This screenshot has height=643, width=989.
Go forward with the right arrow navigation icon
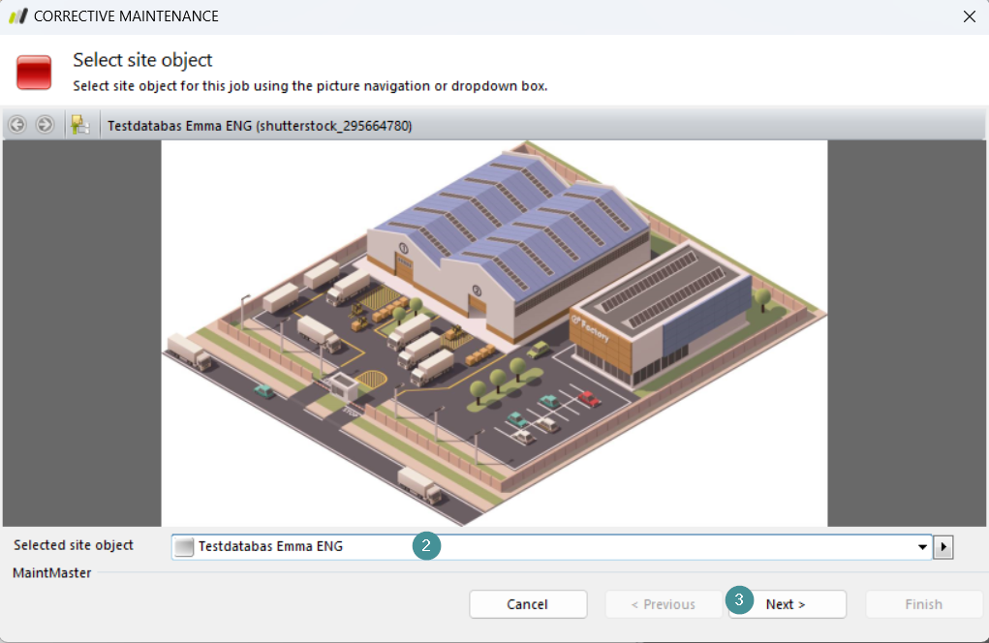click(45, 125)
